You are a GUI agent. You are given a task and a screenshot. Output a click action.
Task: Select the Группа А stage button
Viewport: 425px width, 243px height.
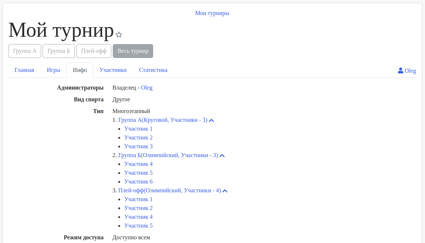(25, 51)
